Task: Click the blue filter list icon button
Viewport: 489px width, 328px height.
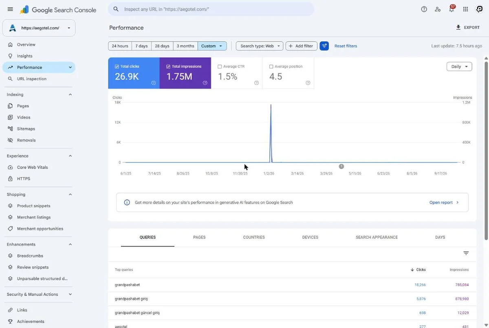Action: [x=324, y=46]
